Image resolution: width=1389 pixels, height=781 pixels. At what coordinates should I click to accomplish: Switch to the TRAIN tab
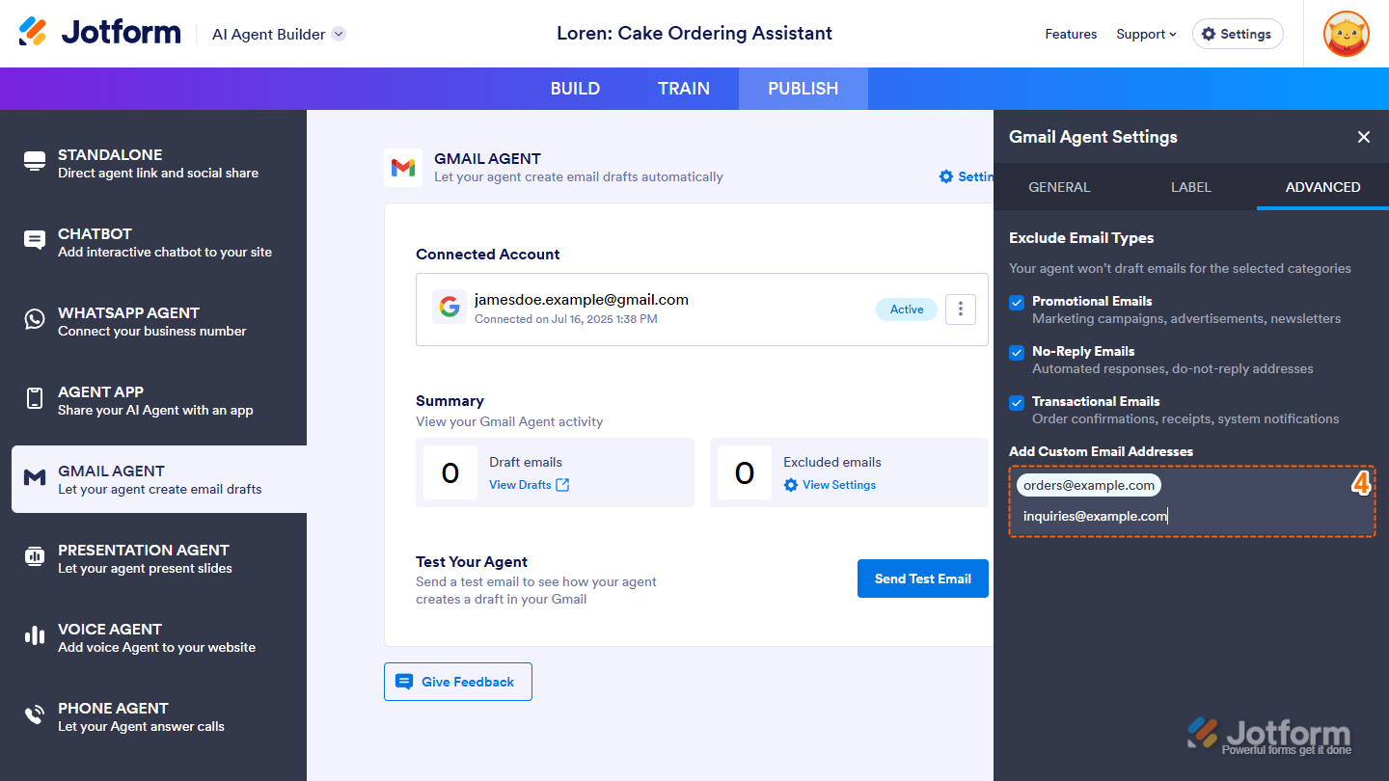[684, 89]
